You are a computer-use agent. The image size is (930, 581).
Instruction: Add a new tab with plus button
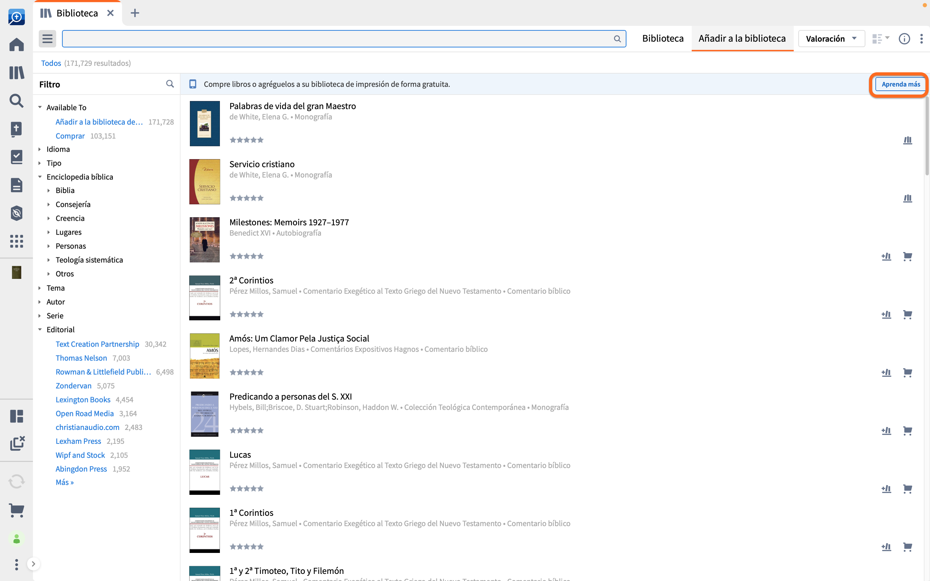[x=135, y=13]
